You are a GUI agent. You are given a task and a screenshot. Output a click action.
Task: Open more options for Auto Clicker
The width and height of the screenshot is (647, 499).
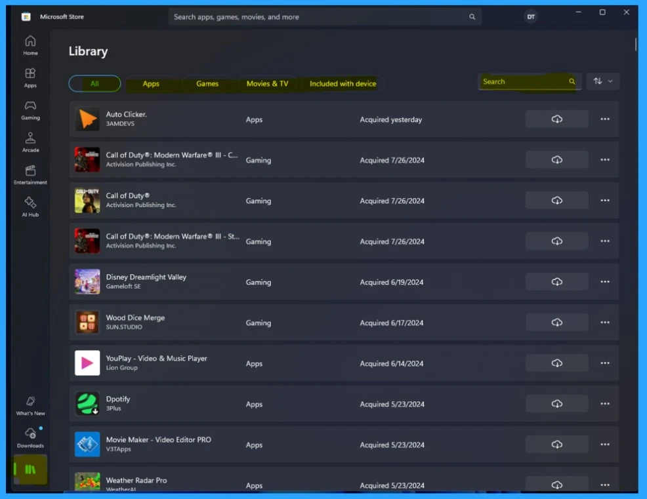click(605, 119)
